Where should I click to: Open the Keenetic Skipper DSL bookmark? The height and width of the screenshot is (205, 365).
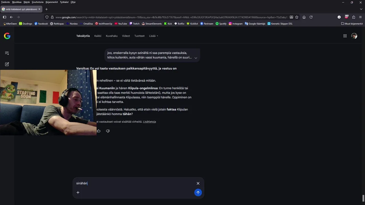point(280,24)
